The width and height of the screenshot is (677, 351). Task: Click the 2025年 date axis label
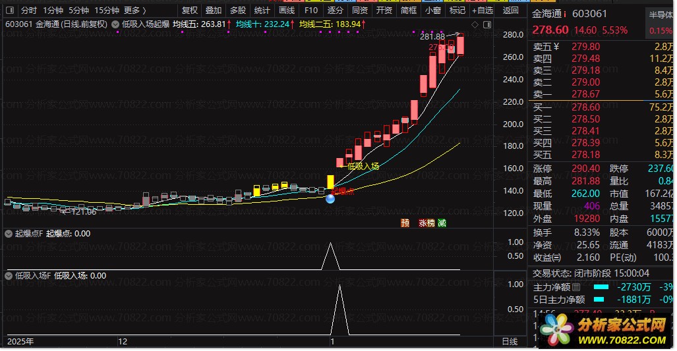click(x=20, y=342)
